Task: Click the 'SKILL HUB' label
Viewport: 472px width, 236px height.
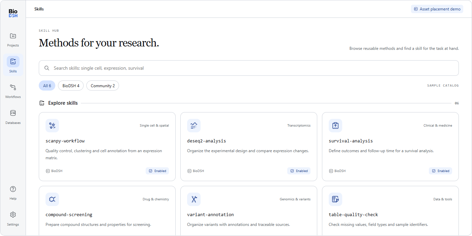Action: tap(49, 31)
